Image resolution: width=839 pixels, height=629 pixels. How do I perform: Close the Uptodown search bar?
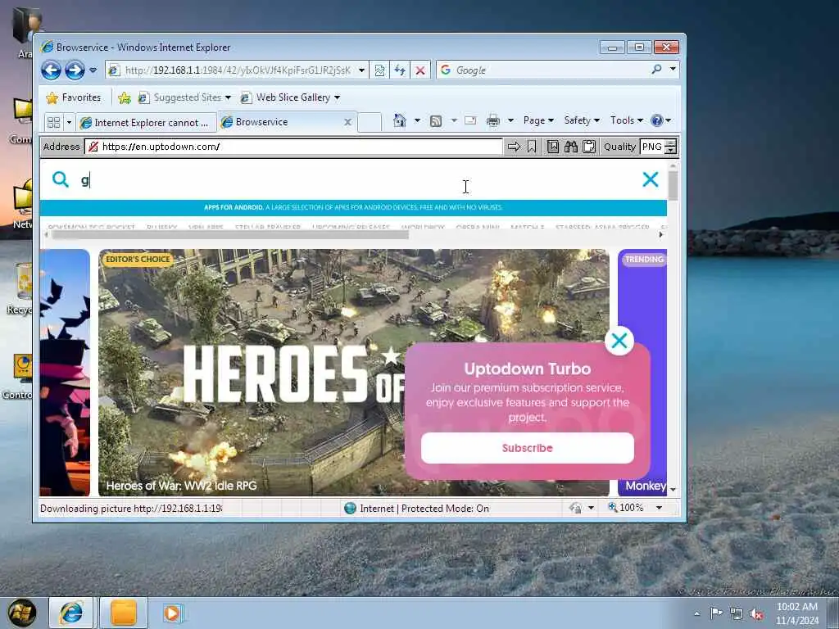[650, 179]
